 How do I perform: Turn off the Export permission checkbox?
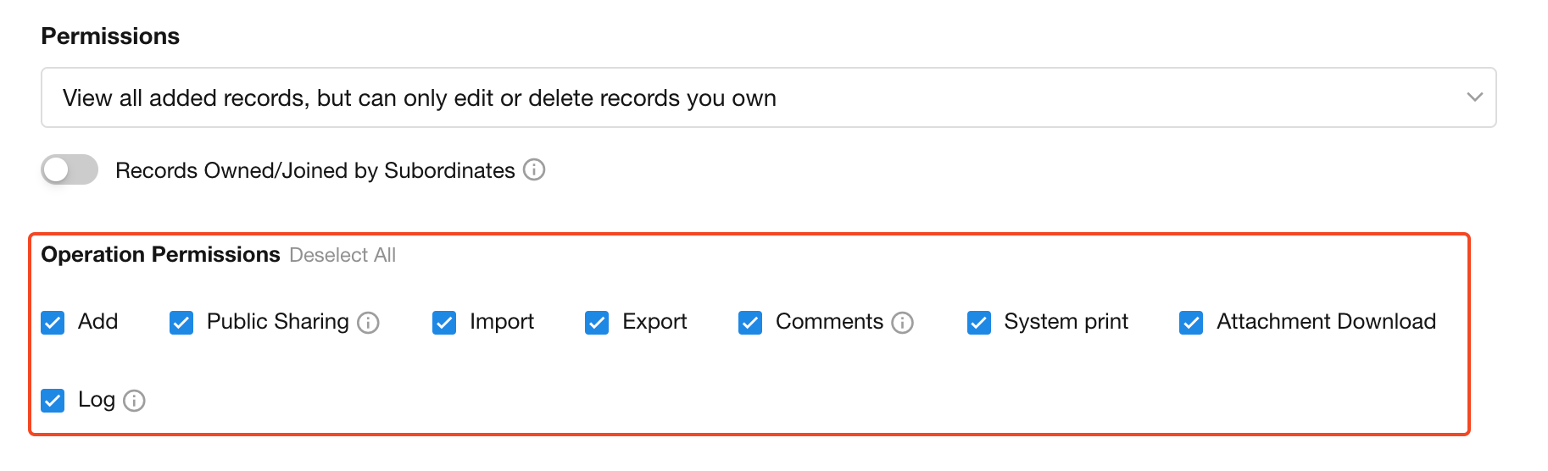click(x=597, y=323)
